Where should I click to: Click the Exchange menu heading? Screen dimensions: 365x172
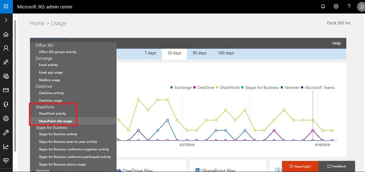coord(44,58)
